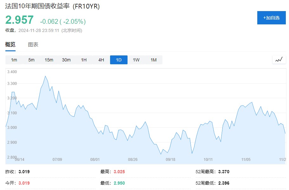Image resolution: width=289 pixels, height=190 pixels.
Task: Click the 09/18 date label on axis
Action: [170, 159]
